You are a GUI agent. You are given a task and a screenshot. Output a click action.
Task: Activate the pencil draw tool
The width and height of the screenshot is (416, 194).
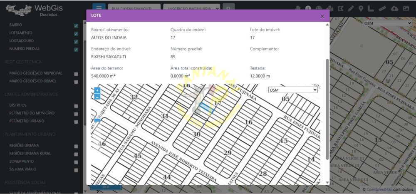[x=351, y=8]
